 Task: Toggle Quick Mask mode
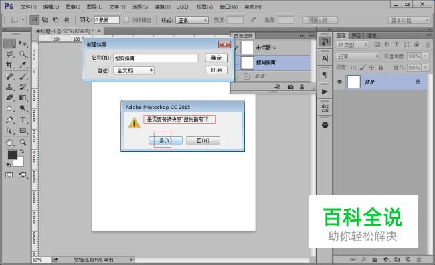click(x=9, y=175)
